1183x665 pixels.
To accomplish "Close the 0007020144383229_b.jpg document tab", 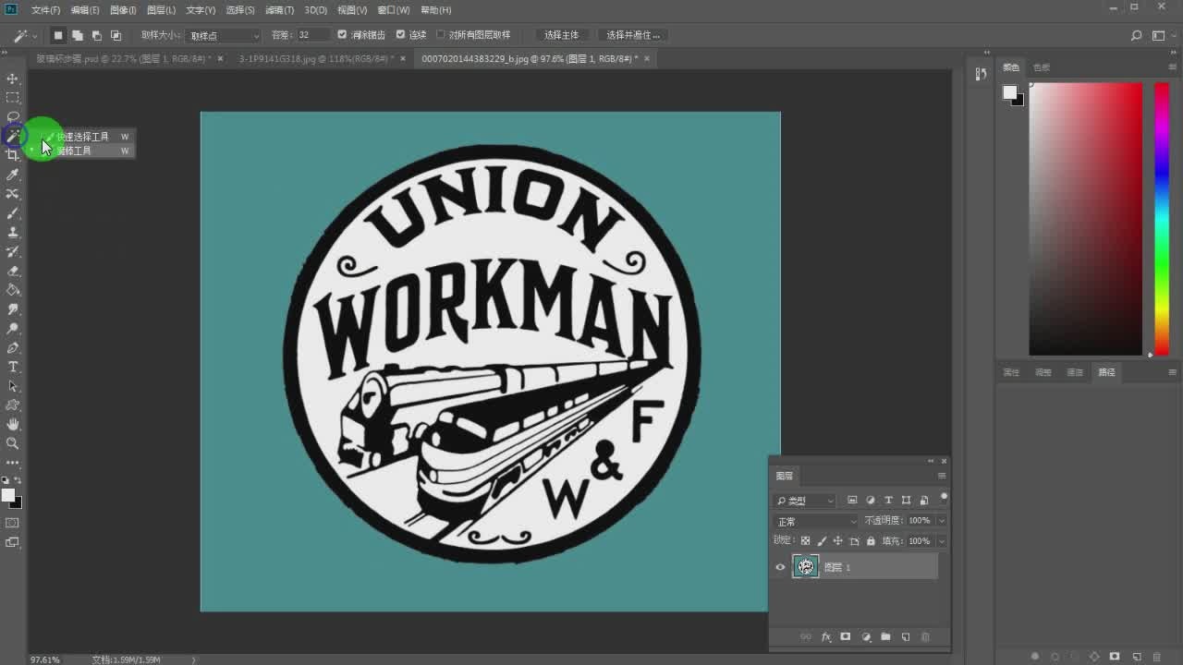I will [x=647, y=58].
